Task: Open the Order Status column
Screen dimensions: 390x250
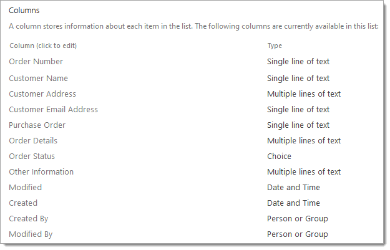Action: pyautogui.click(x=32, y=156)
